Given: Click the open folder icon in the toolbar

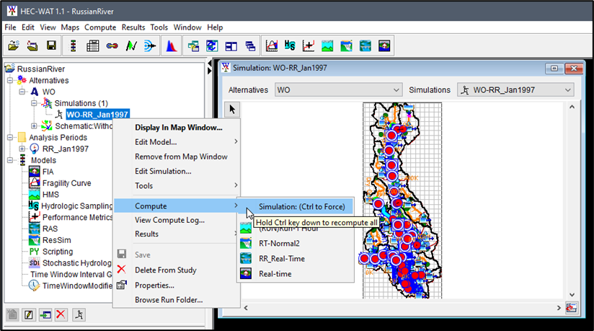Looking at the screenshot, I should click(14, 45).
